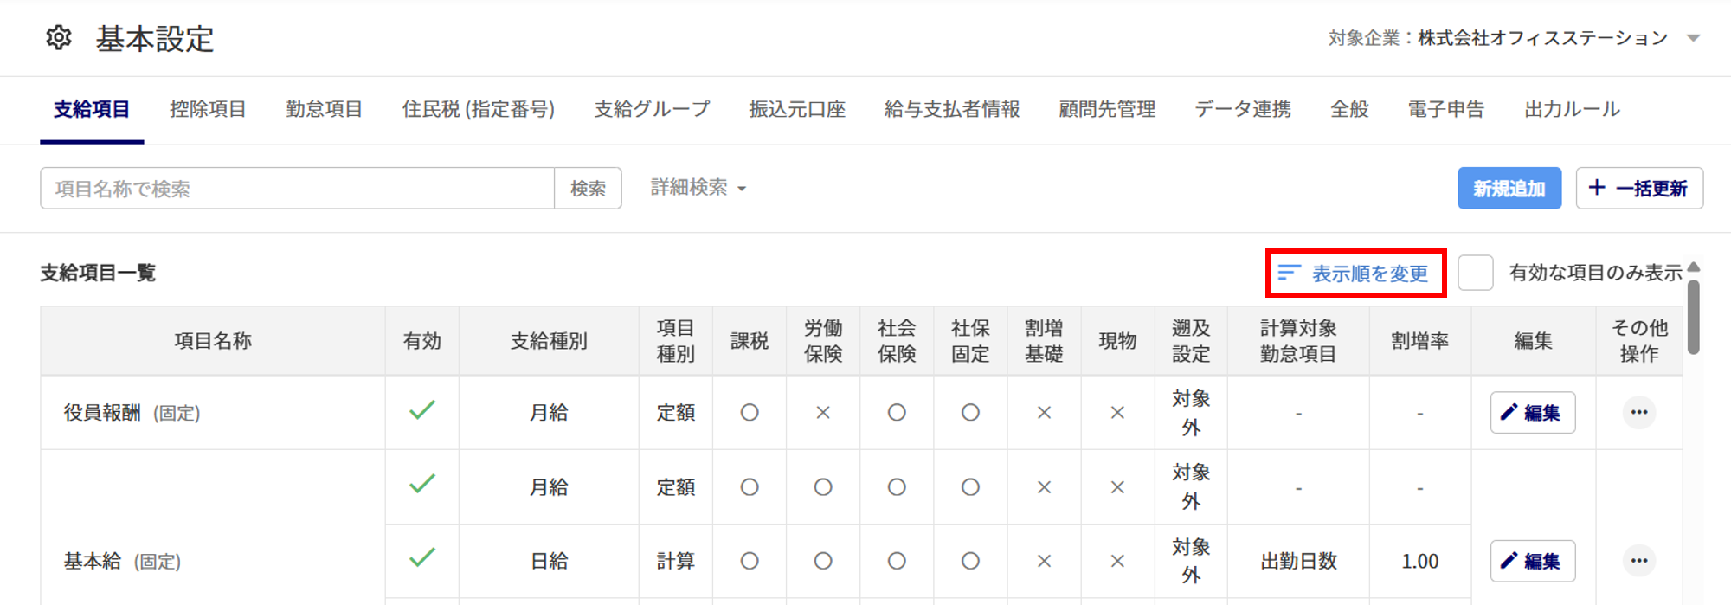The width and height of the screenshot is (1731, 605).
Task: Click the 労働保険 column header
Action: pyautogui.click(x=823, y=341)
